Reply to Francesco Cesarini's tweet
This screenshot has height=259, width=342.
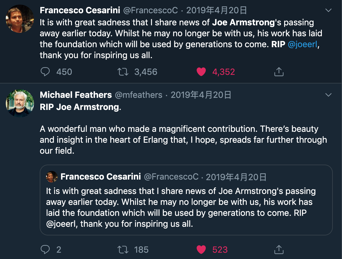(x=45, y=72)
